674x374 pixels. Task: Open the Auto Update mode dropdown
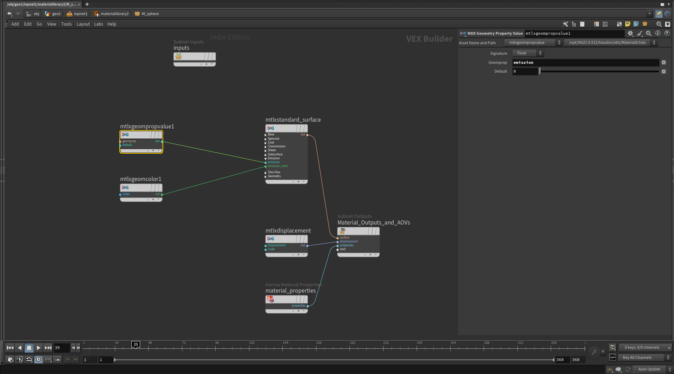click(653, 369)
